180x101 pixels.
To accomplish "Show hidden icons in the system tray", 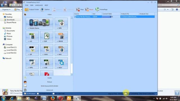I will tap(154, 98).
